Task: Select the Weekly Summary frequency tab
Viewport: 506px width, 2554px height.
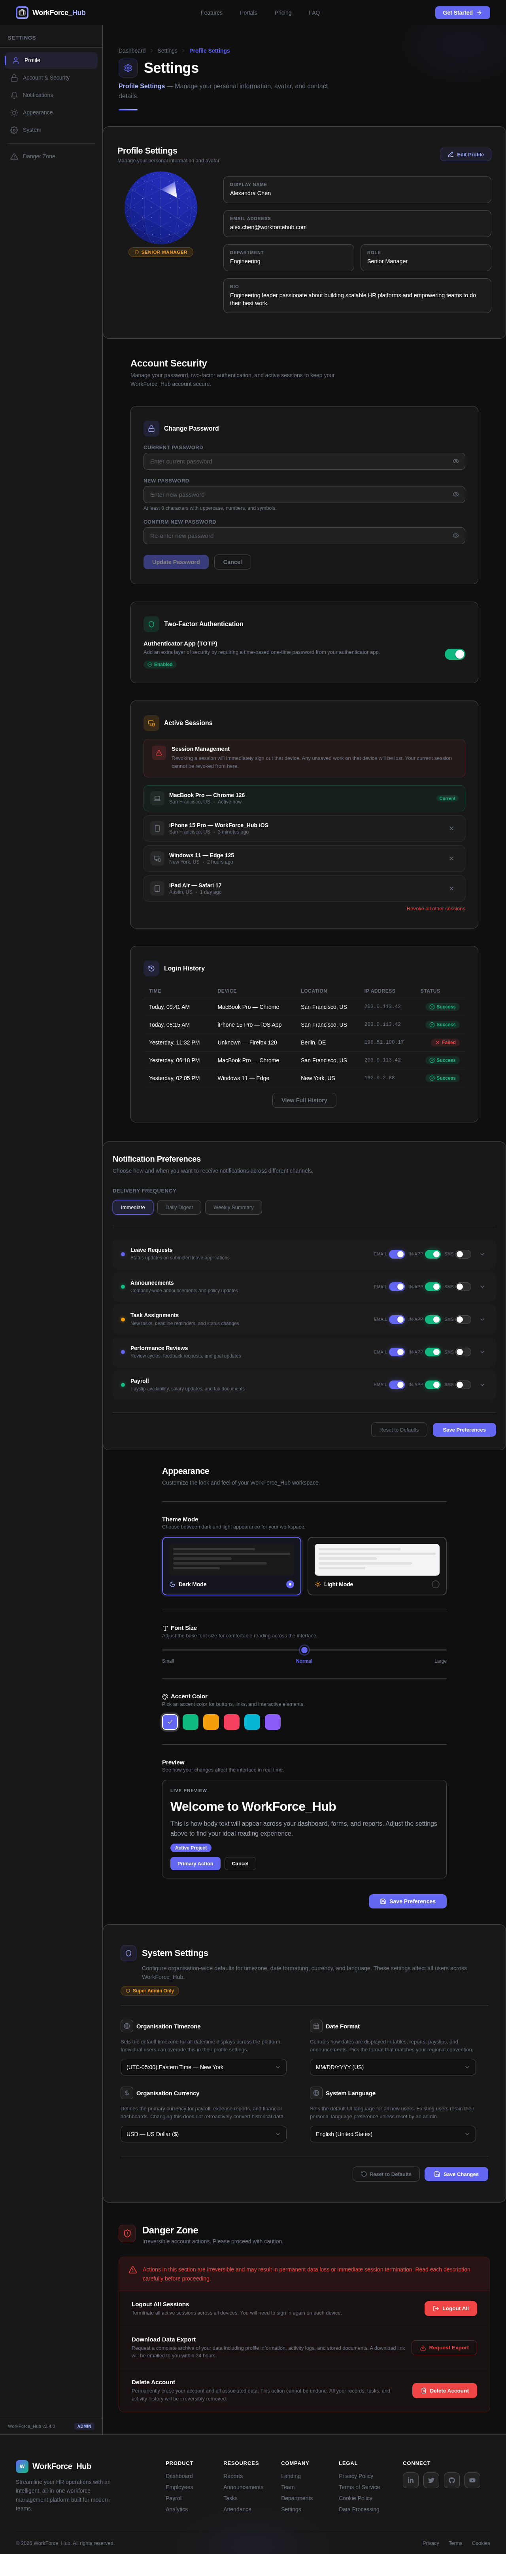Action: [x=234, y=1208]
